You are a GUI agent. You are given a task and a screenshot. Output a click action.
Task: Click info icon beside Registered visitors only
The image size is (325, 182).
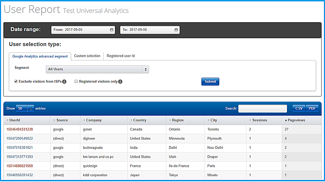point(120,82)
